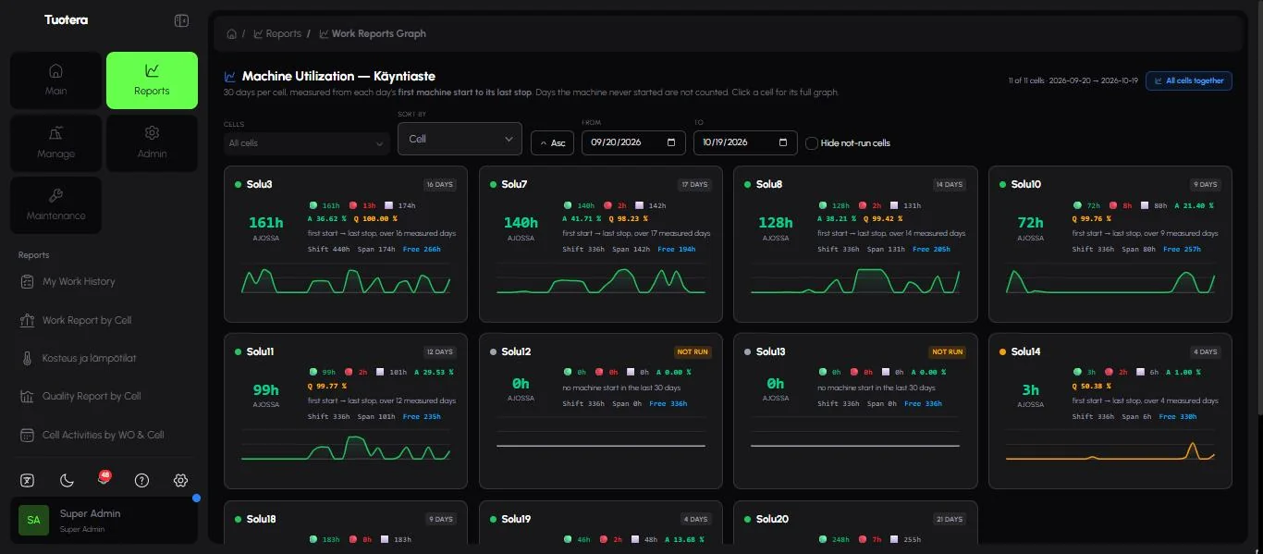The image size is (1263, 554).
Task: Click the Quality Report by Cell chart icon
Action: pos(27,396)
